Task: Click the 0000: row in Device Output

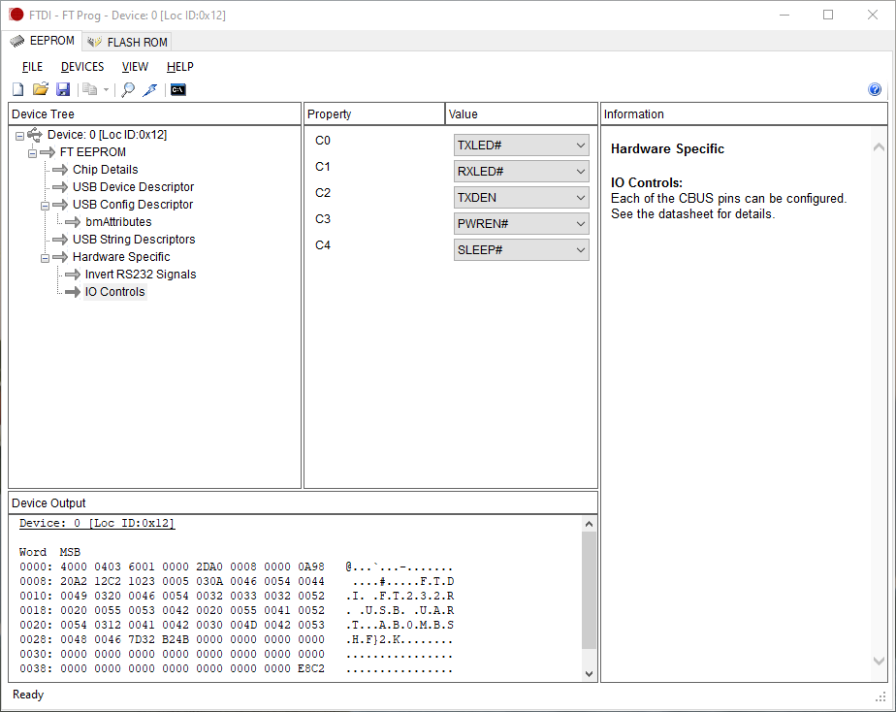Action: pos(236,566)
